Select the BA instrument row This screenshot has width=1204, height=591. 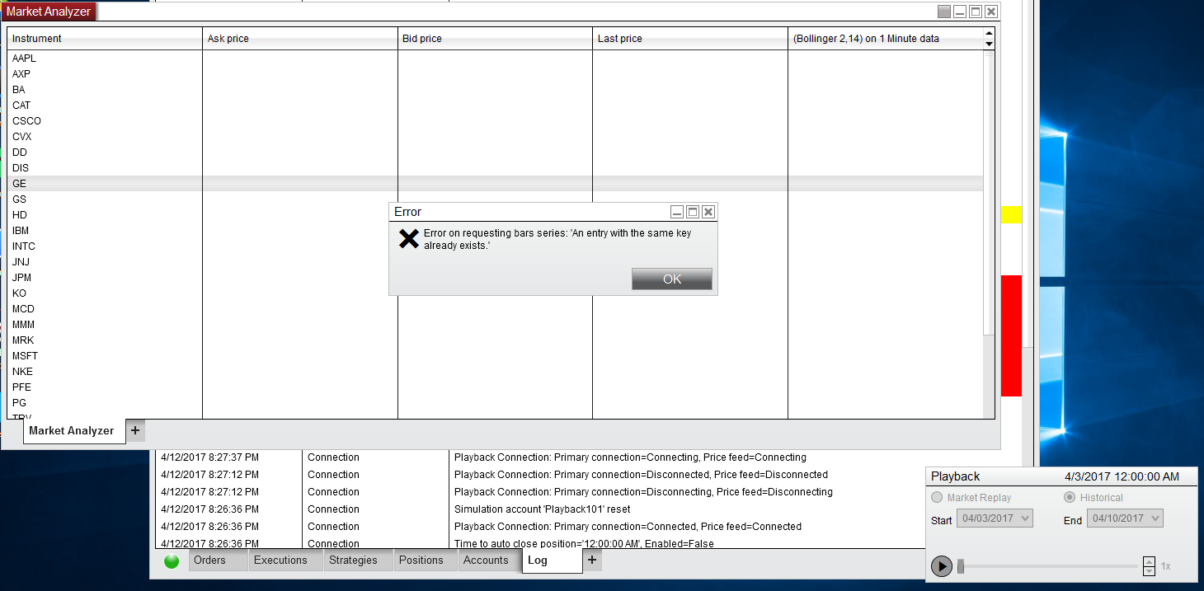(495, 90)
